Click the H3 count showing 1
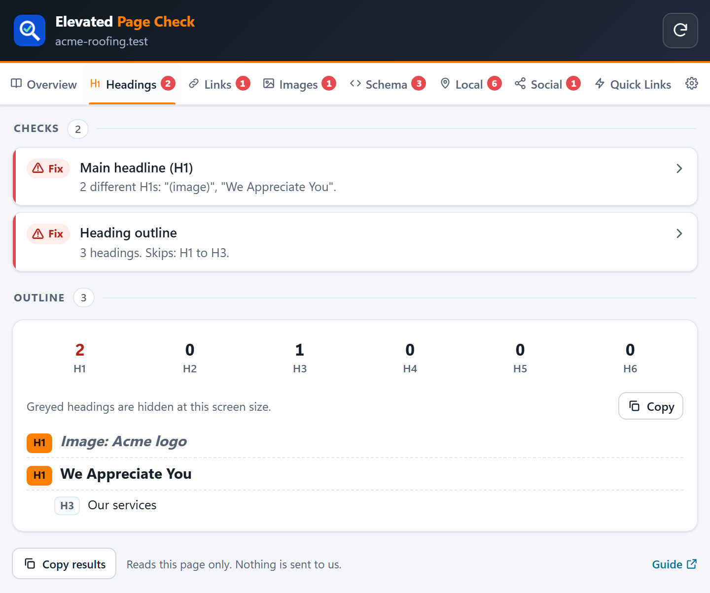The image size is (710, 593). [300, 350]
